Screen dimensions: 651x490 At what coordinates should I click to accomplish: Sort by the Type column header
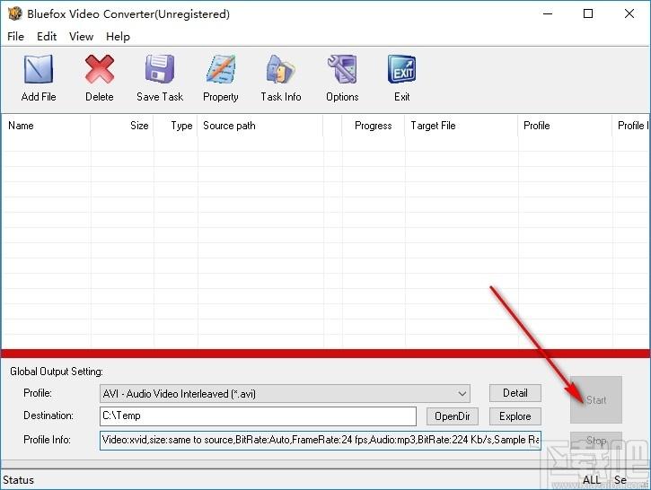[175, 126]
